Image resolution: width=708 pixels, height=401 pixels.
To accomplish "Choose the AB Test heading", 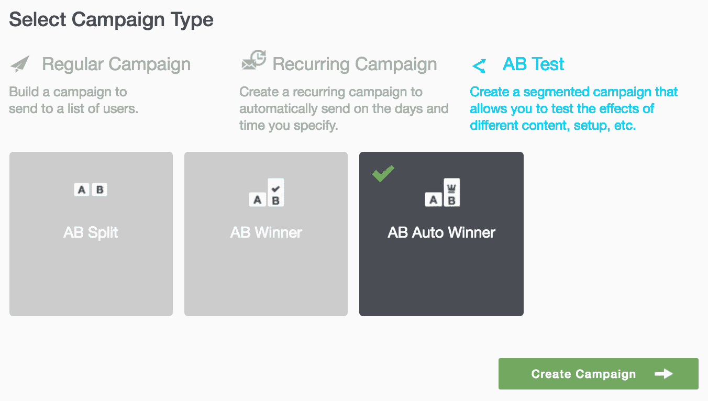I will point(533,64).
